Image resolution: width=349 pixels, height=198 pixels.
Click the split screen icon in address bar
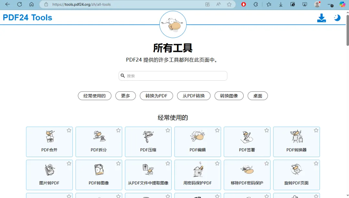click(x=207, y=4)
